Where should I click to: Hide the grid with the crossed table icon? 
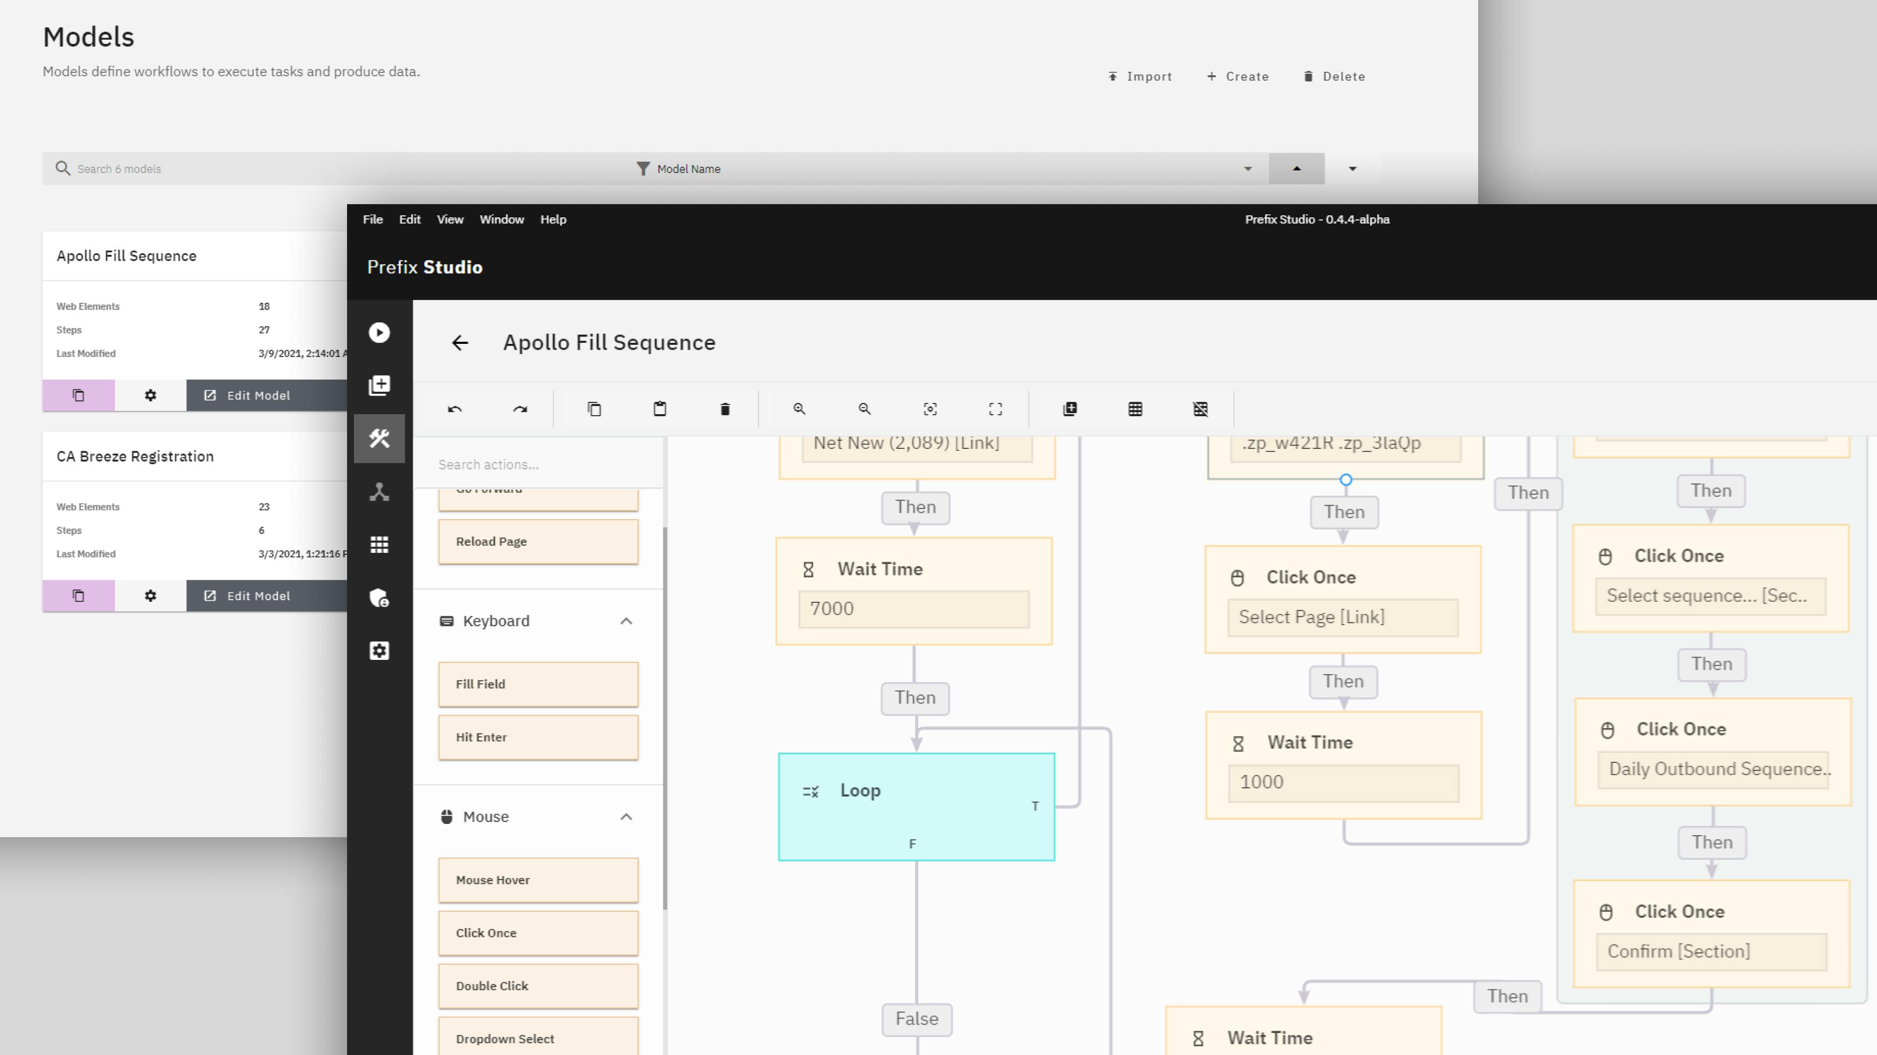[1201, 409]
